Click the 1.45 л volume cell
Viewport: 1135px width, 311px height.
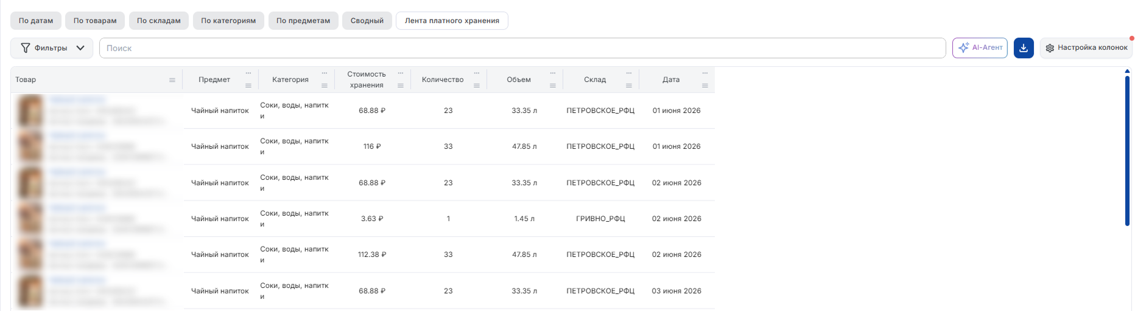(x=524, y=219)
